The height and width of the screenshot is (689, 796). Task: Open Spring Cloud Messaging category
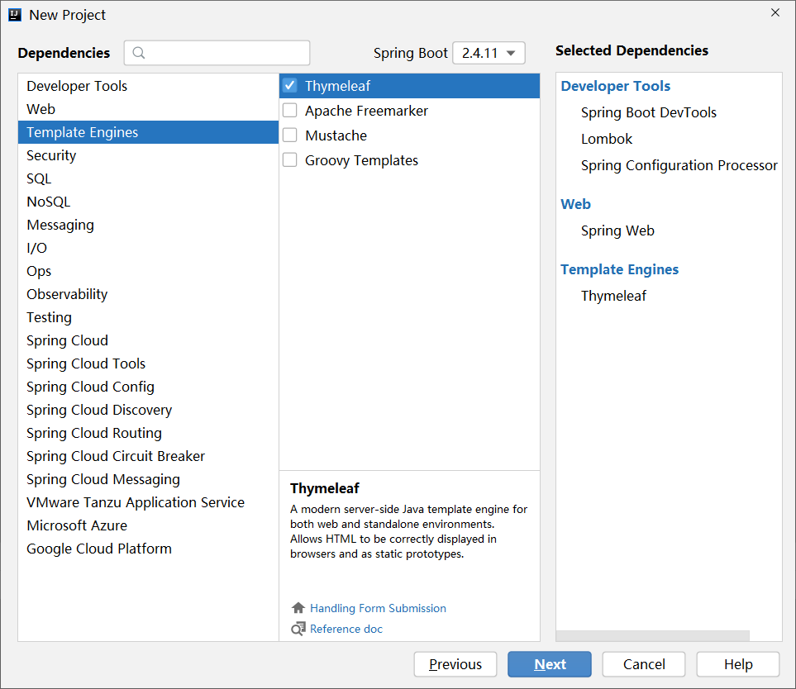[148, 479]
